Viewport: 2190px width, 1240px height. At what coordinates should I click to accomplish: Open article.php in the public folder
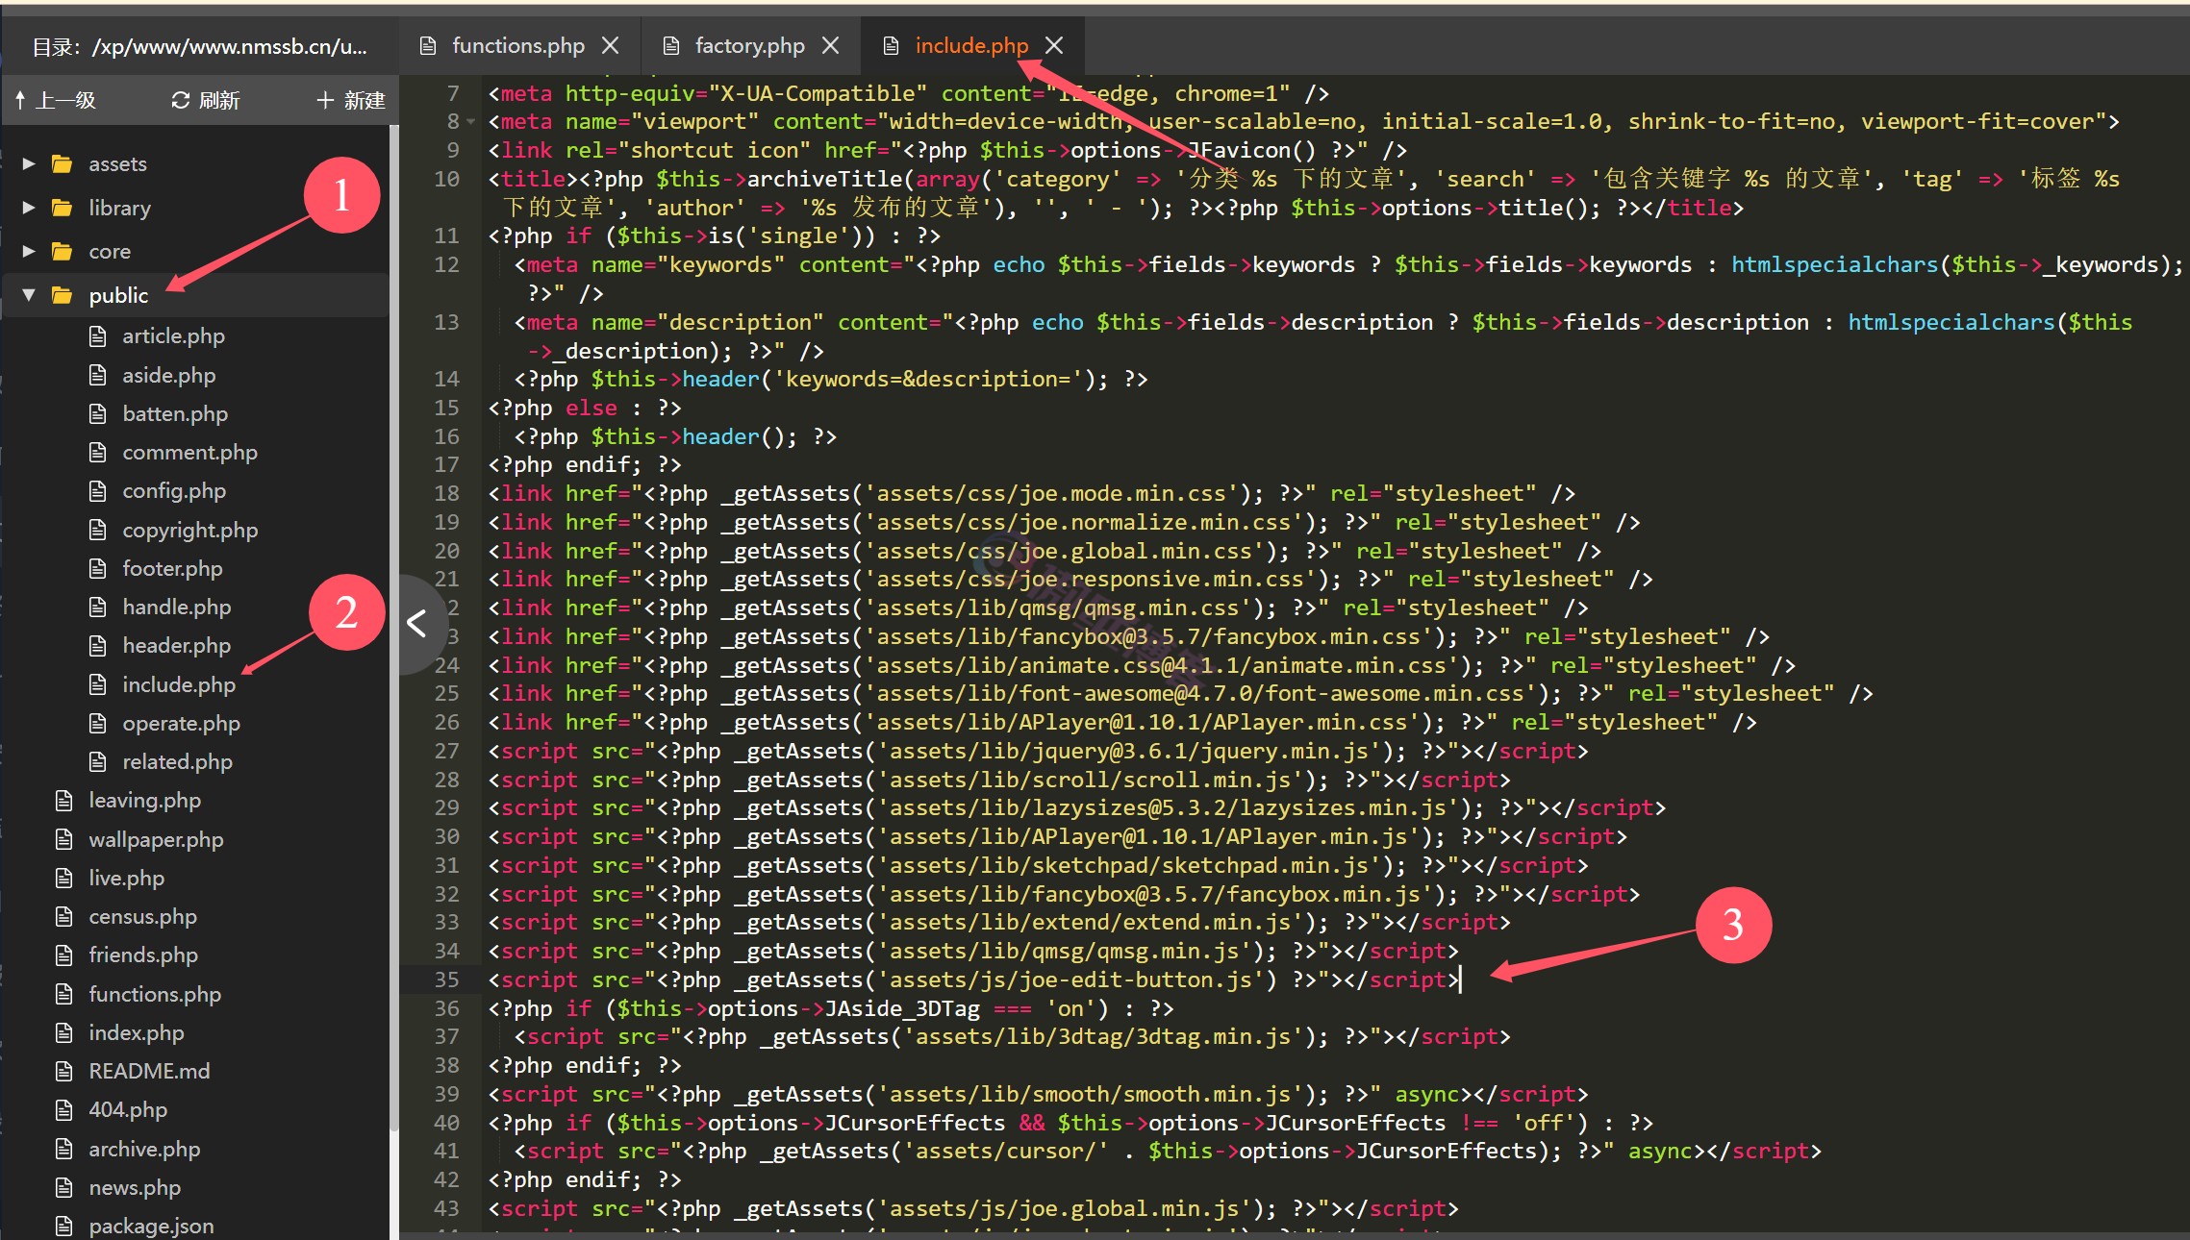(x=173, y=335)
